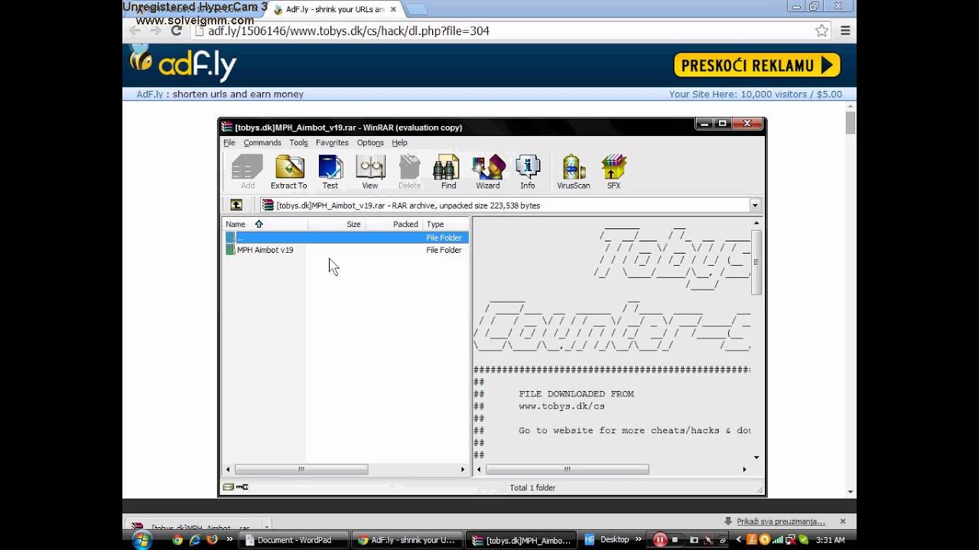
Task: Switch to tobys.dk WinRAR taskbar button
Action: click(522, 540)
